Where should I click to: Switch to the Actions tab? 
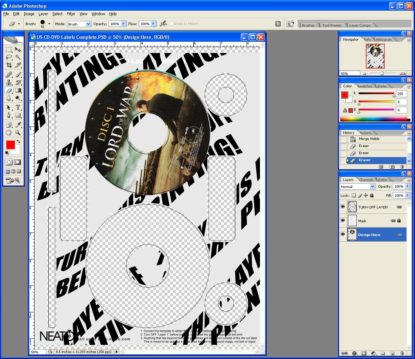pos(366,133)
